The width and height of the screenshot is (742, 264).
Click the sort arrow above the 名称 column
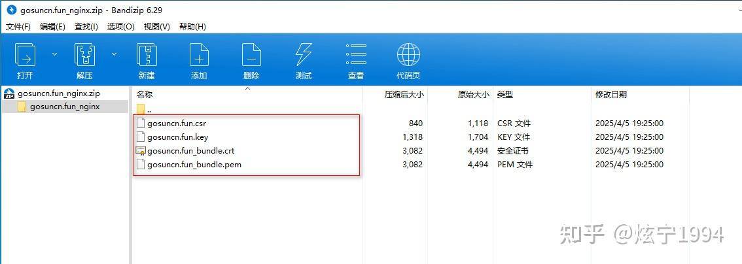(x=247, y=88)
